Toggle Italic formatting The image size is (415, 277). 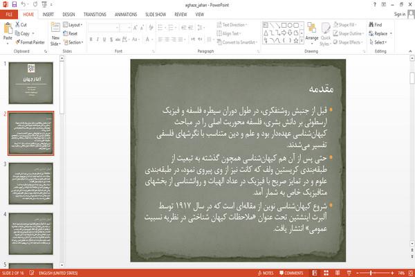pyautogui.click(x=98, y=39)
